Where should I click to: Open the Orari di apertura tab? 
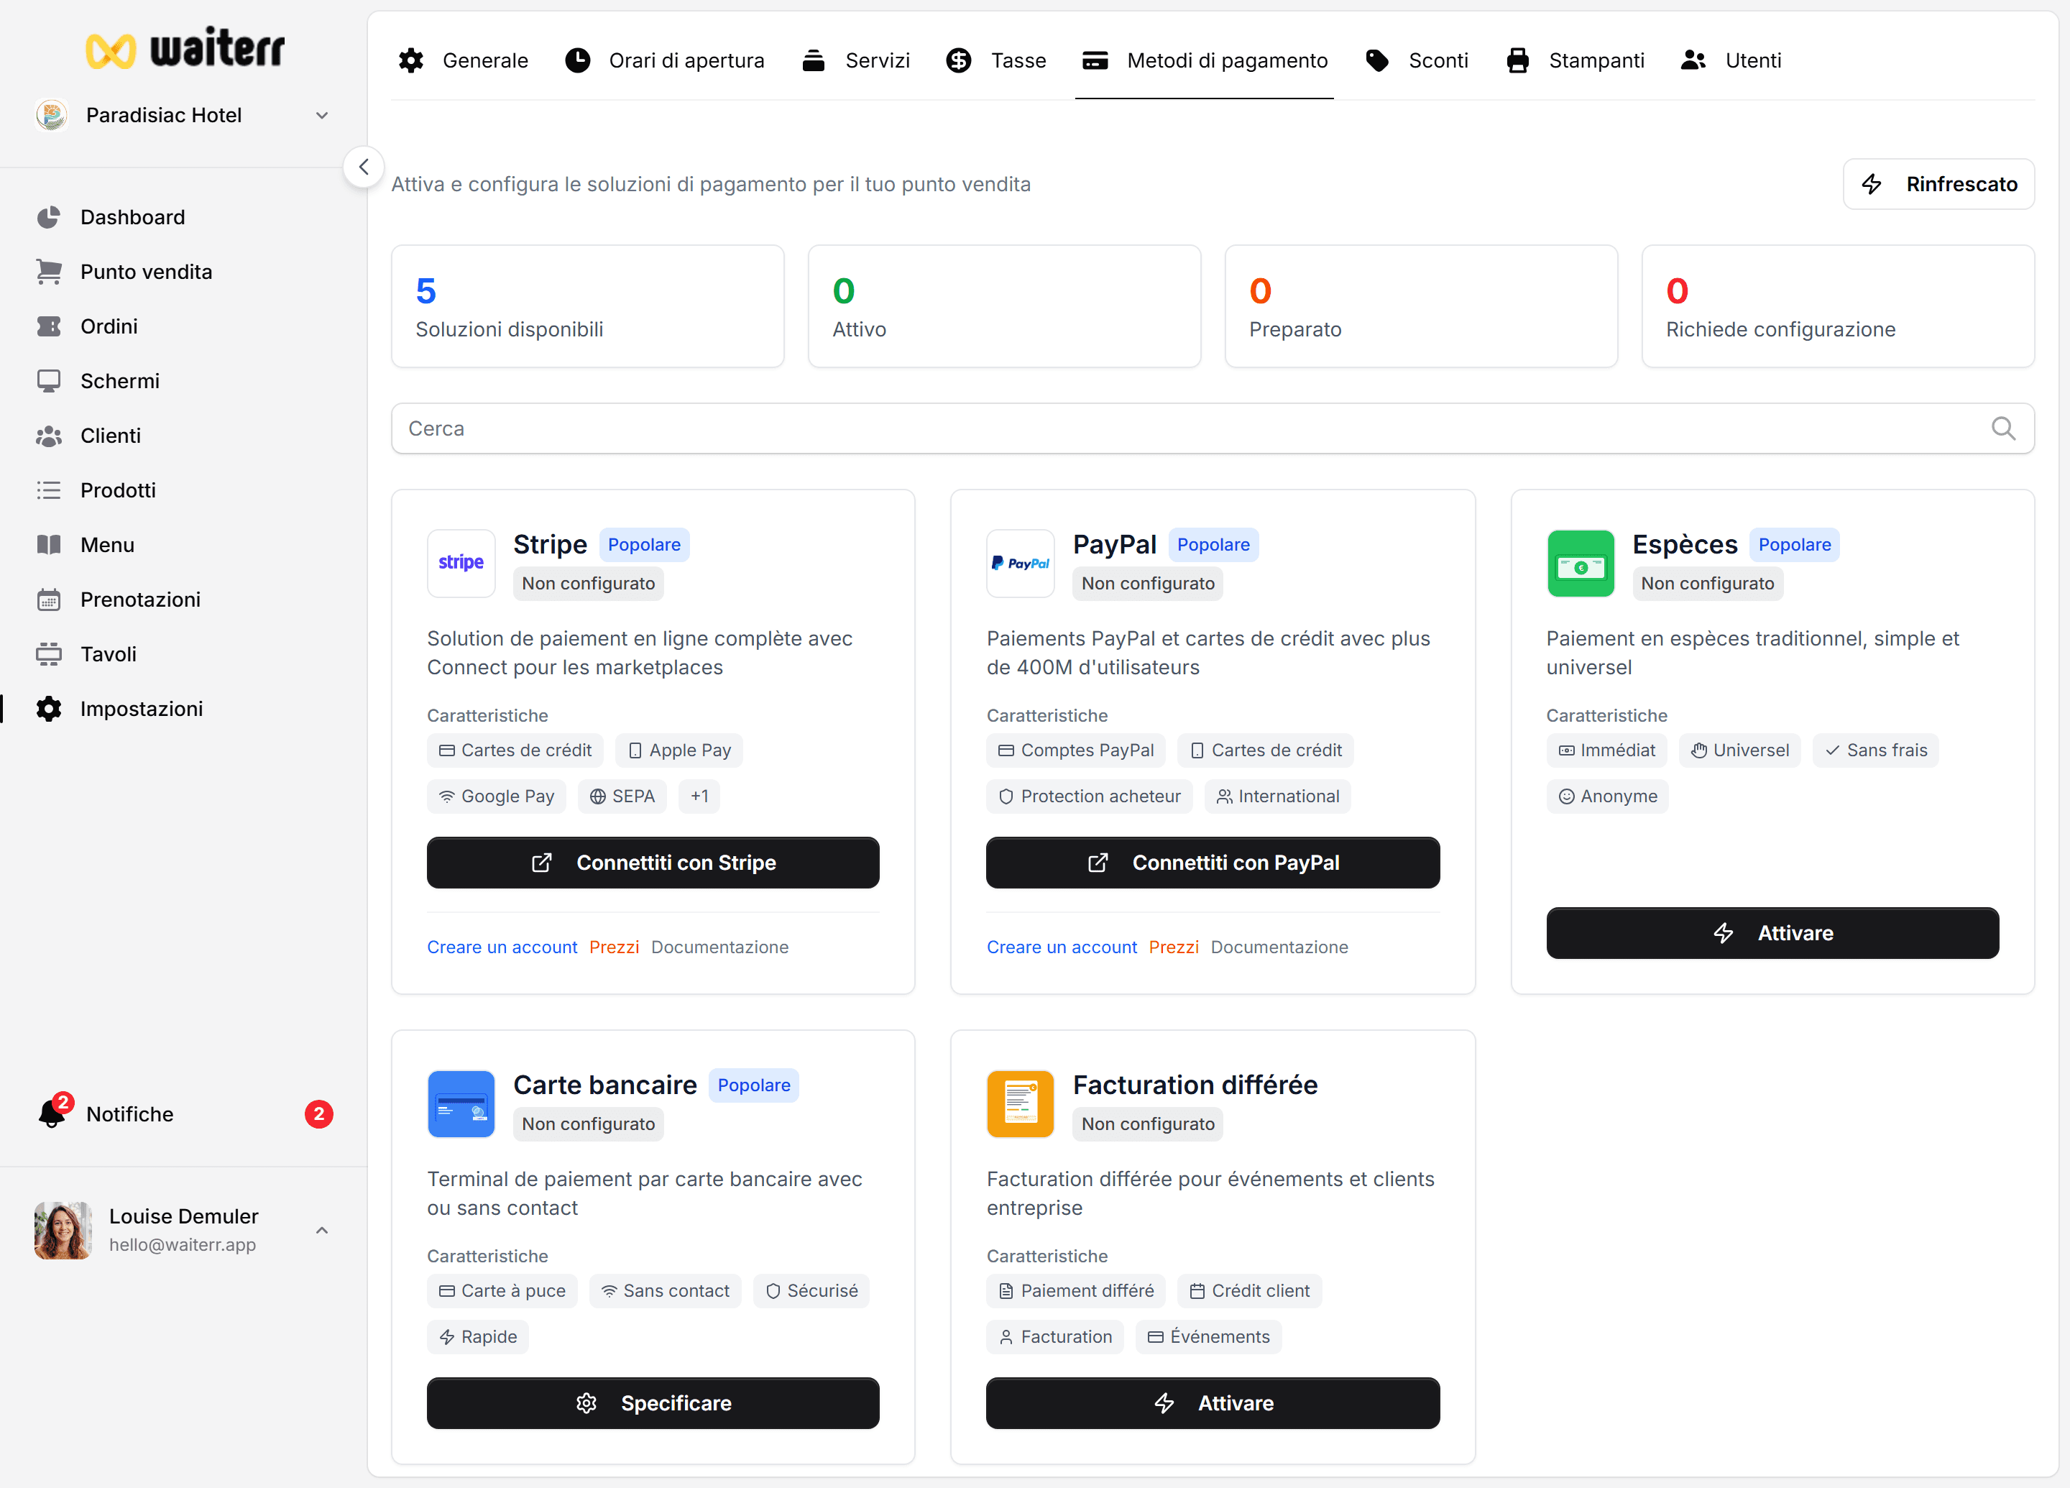[x=664, y=60]
